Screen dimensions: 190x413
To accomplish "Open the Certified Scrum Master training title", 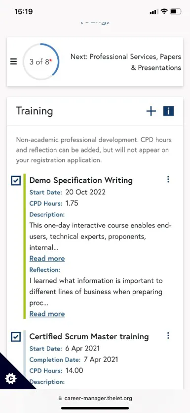I will [89, 336].
